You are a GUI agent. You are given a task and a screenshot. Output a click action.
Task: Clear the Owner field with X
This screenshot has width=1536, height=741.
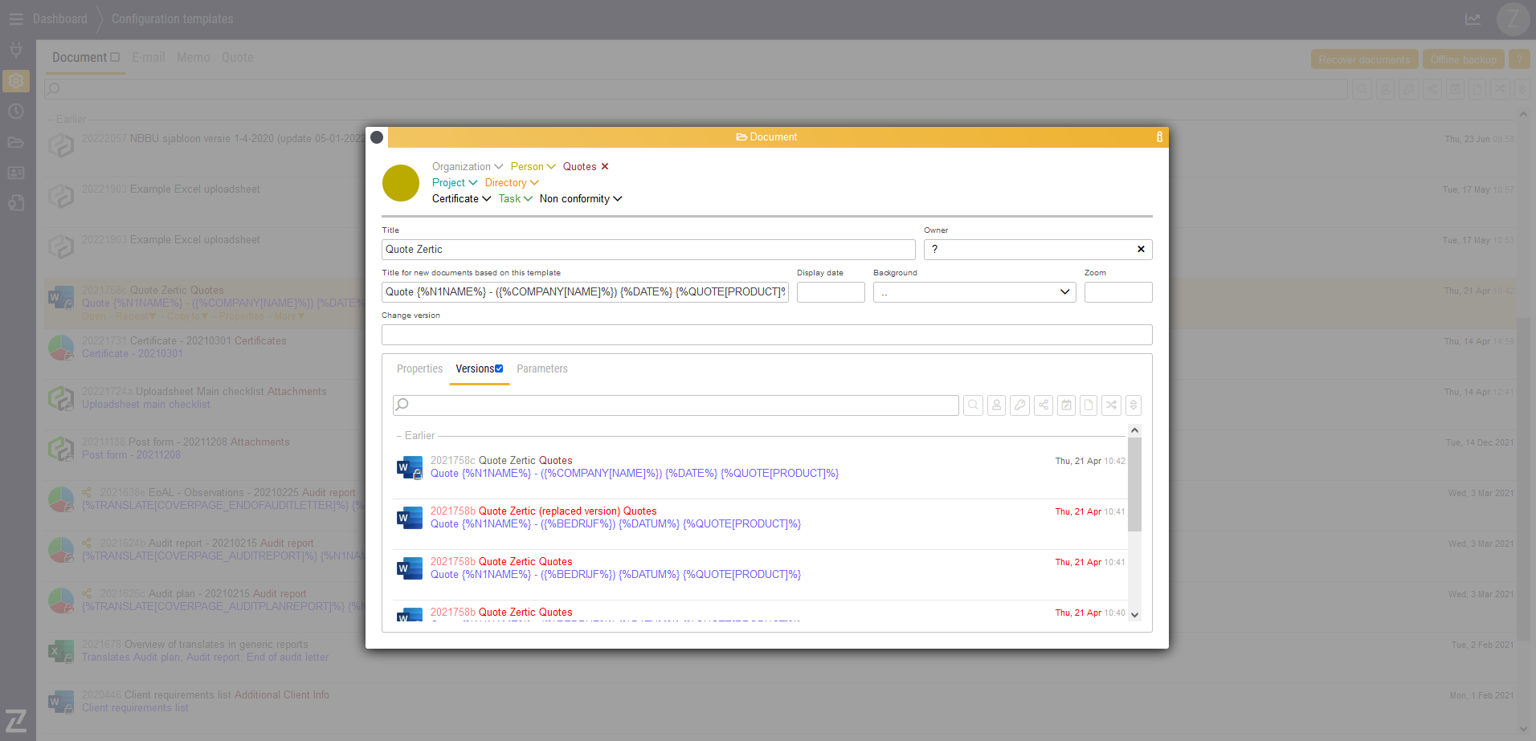click(1141, 250)
